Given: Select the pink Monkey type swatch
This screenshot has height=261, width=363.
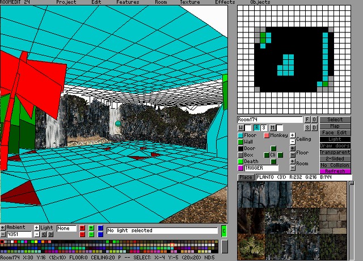Looking at the screenshot, I should click(x=267, y=136).
